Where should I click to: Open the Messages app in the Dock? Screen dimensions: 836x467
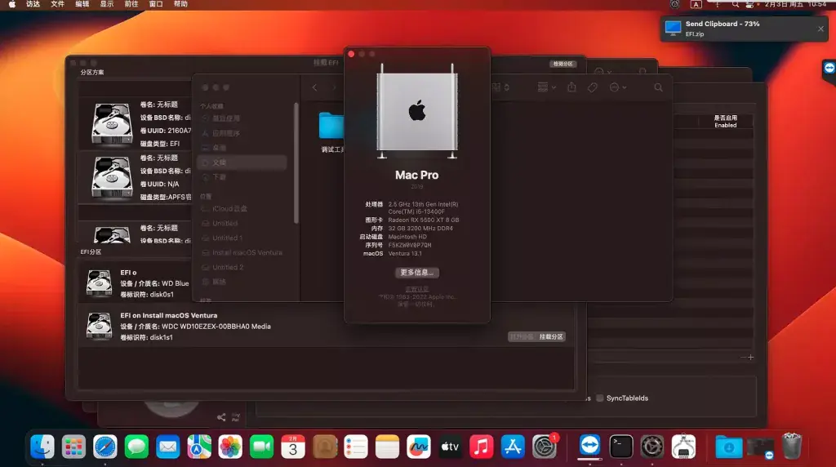(136, 447)
